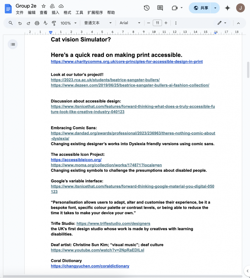Redo the last edit
250x278 pixels.
coord(28,23)
